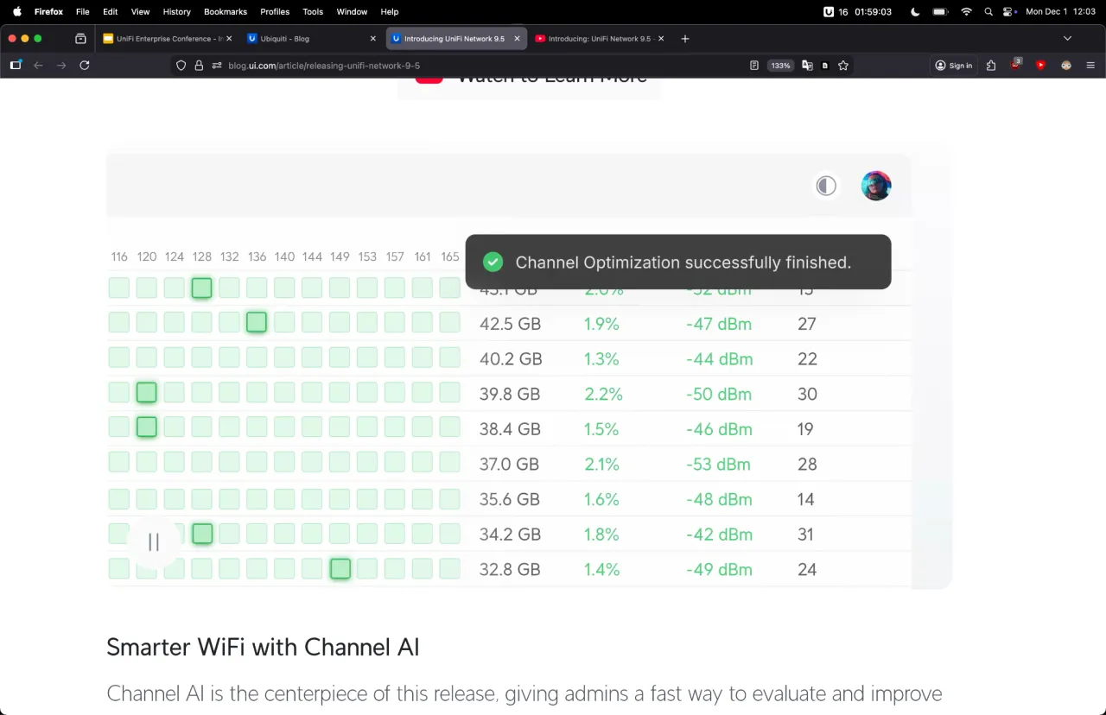Select highlighted channel 136 square in 42.5 GB row

(257, 322)
